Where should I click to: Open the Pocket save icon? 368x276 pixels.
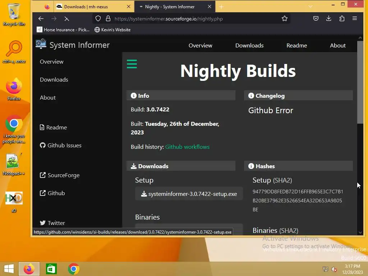(x=316, y=19)
